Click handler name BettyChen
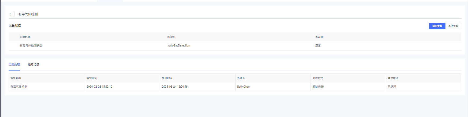The width and height of the screenshot is (468, 117). [243, 87]
